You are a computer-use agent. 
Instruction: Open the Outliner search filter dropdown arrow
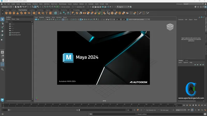click(32, 22)
